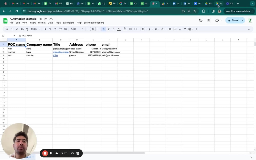
Task: Toggle strikethrough formatting
Action: 113,29
